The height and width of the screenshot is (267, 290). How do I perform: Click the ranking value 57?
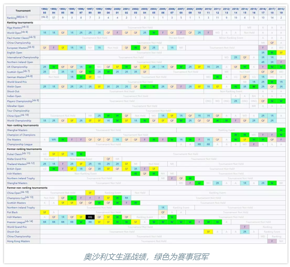coord(54,18)
